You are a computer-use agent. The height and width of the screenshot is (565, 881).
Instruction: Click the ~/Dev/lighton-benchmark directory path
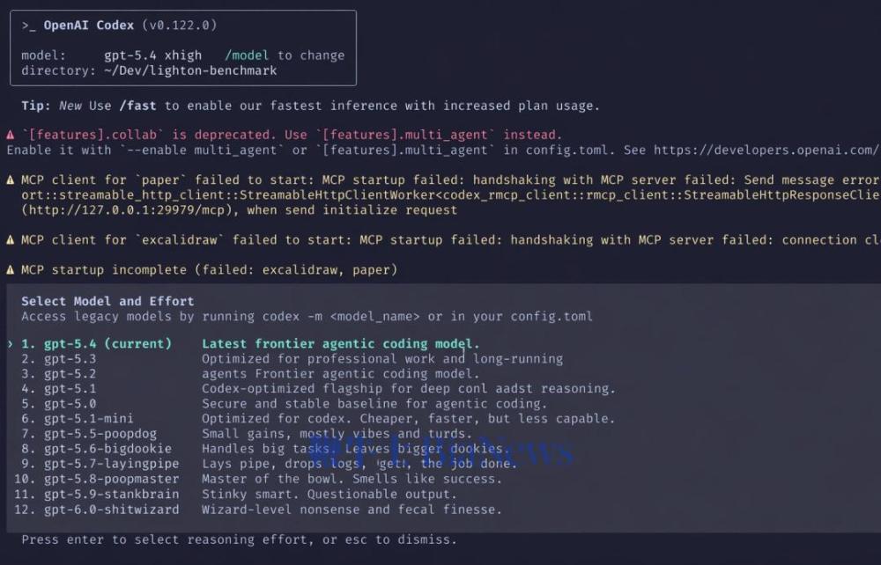coord(190,70)
